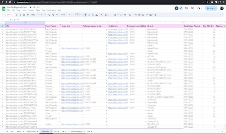
Task: Open the filter views dropdown
Action: click(x=151, y=15)
